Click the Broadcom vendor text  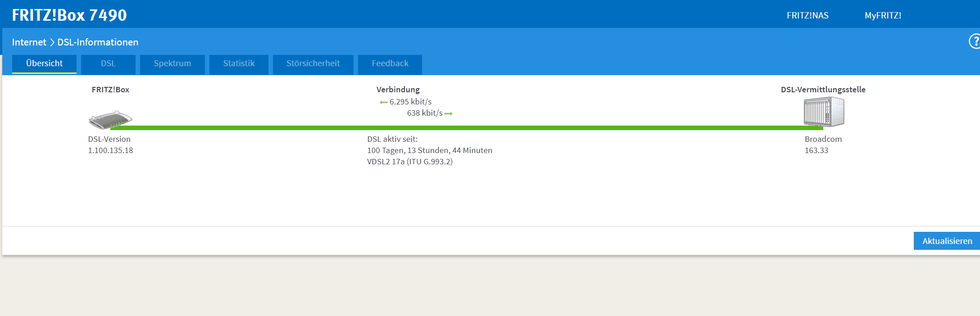click(823, 139)
